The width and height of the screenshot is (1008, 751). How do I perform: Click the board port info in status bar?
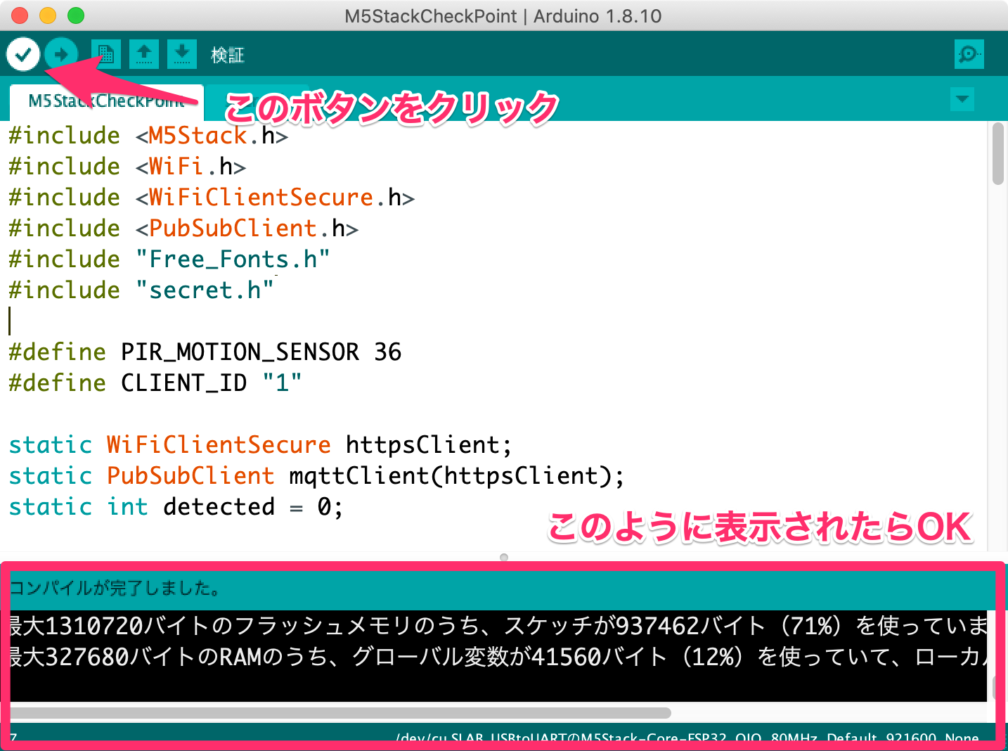coord(687,737)
